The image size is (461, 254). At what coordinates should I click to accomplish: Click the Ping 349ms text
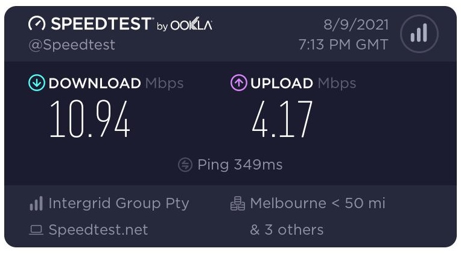[240, 165]
